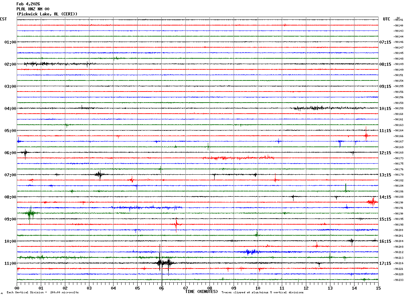The image size is (405, 297).
Task: Select the 03:00 CST time label
Action: [x=10, y=86]
